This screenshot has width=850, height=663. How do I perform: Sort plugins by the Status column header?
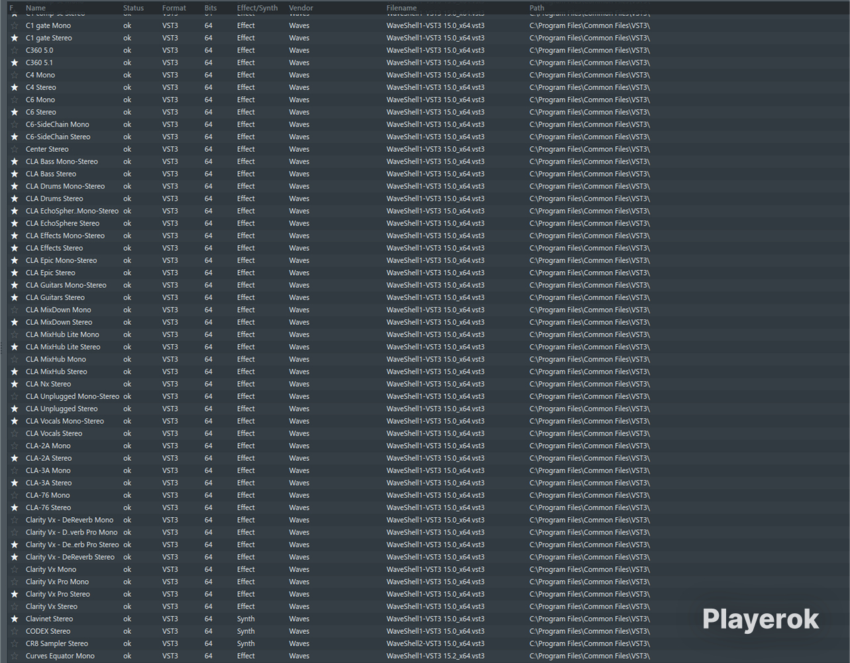point(133,8)
